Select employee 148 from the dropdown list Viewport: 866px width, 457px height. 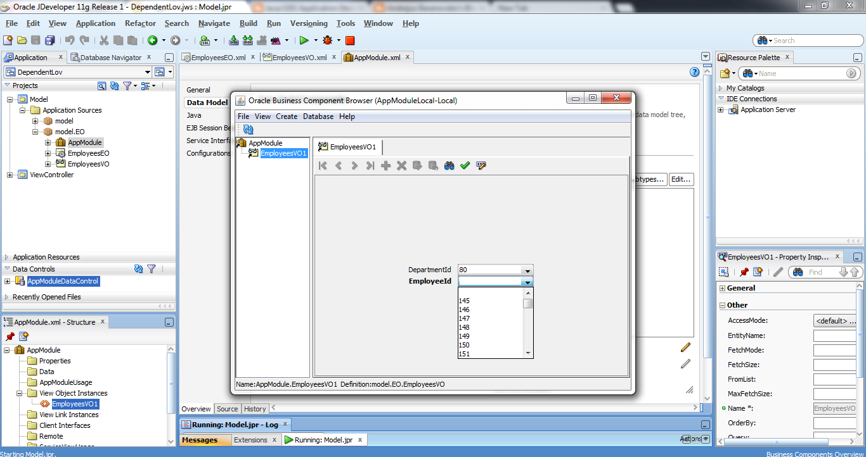pos(464,327)
